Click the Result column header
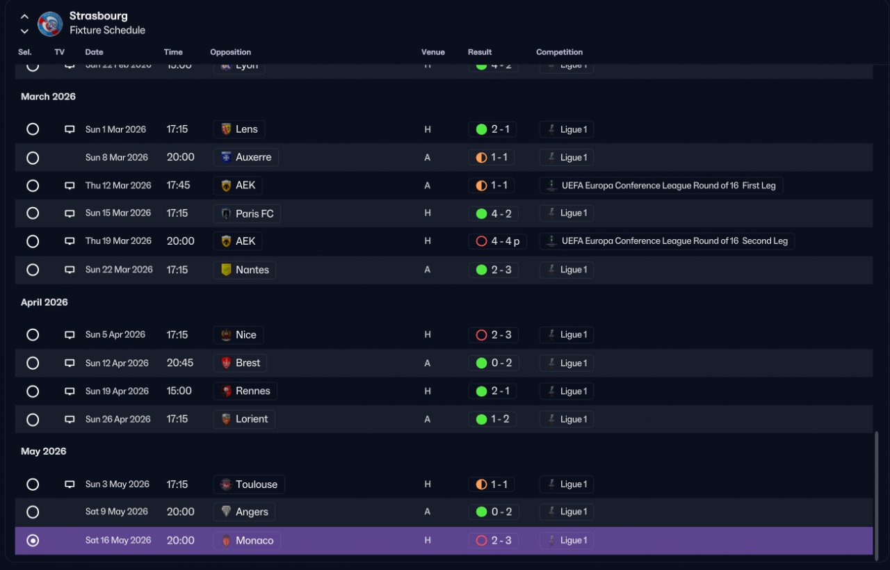890x570 pixels. (480, 52)
